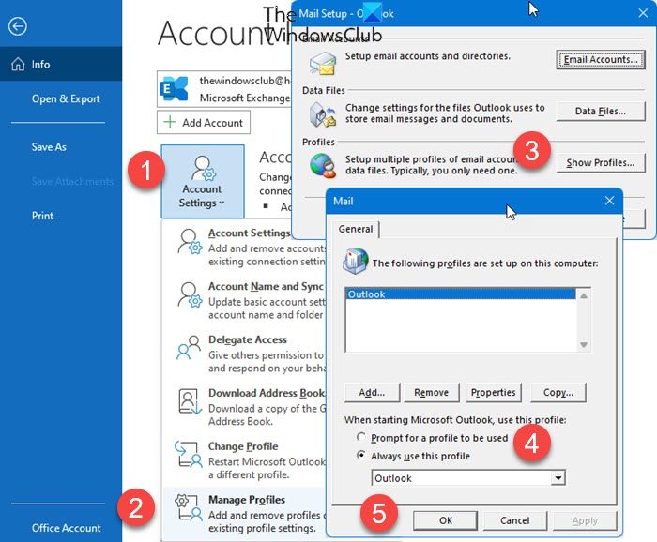
Task: Select the Outlook profile in the list
Action: (x=461, y=294)
